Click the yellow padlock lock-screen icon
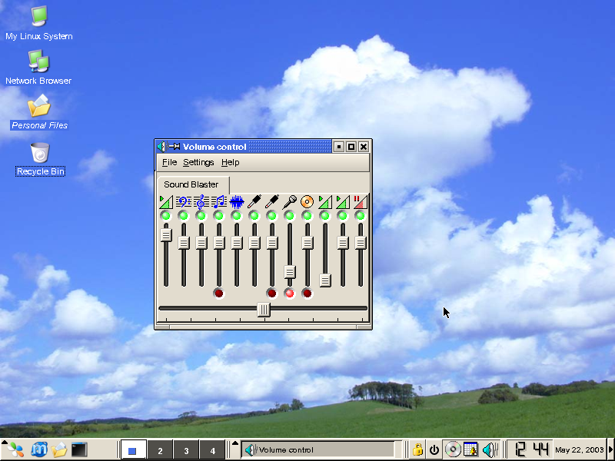Screen dimensions: 615x461 417,449
